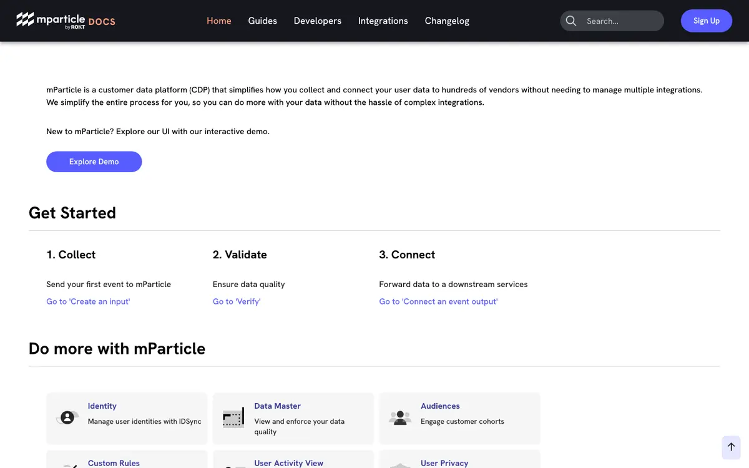Viewport: 749px width, 468px height.
Task: Open the Home nav item
Action: click(x=219, y=21)
